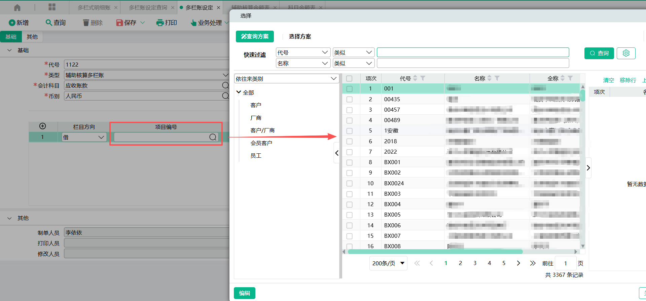Open the grid apps icon
Screen dimensions: 646x301
click(x=52, y=7)
